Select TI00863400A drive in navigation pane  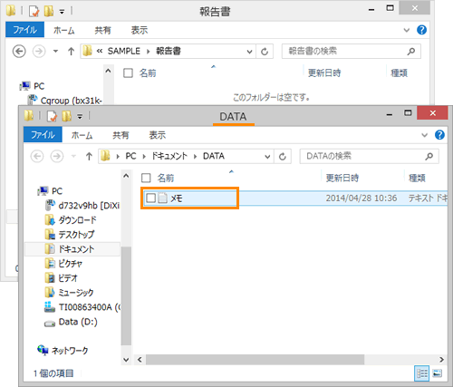click(x=90, y=307)
